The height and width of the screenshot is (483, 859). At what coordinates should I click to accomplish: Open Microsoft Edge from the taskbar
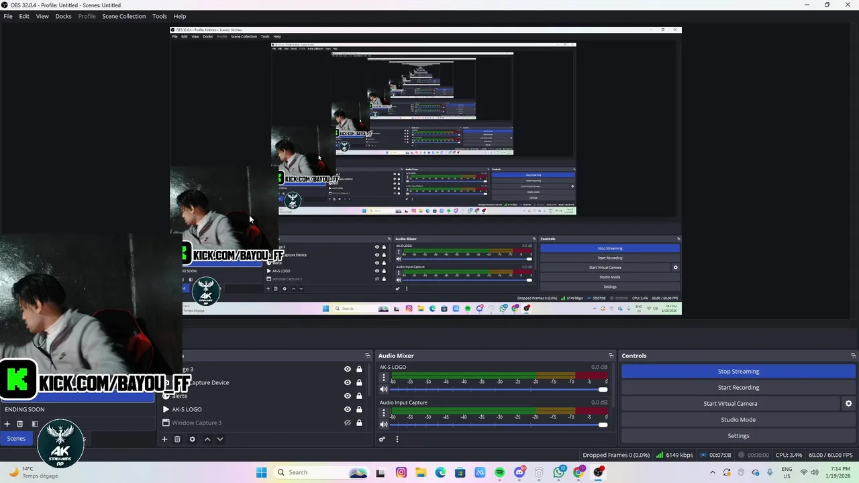point(440,472)
